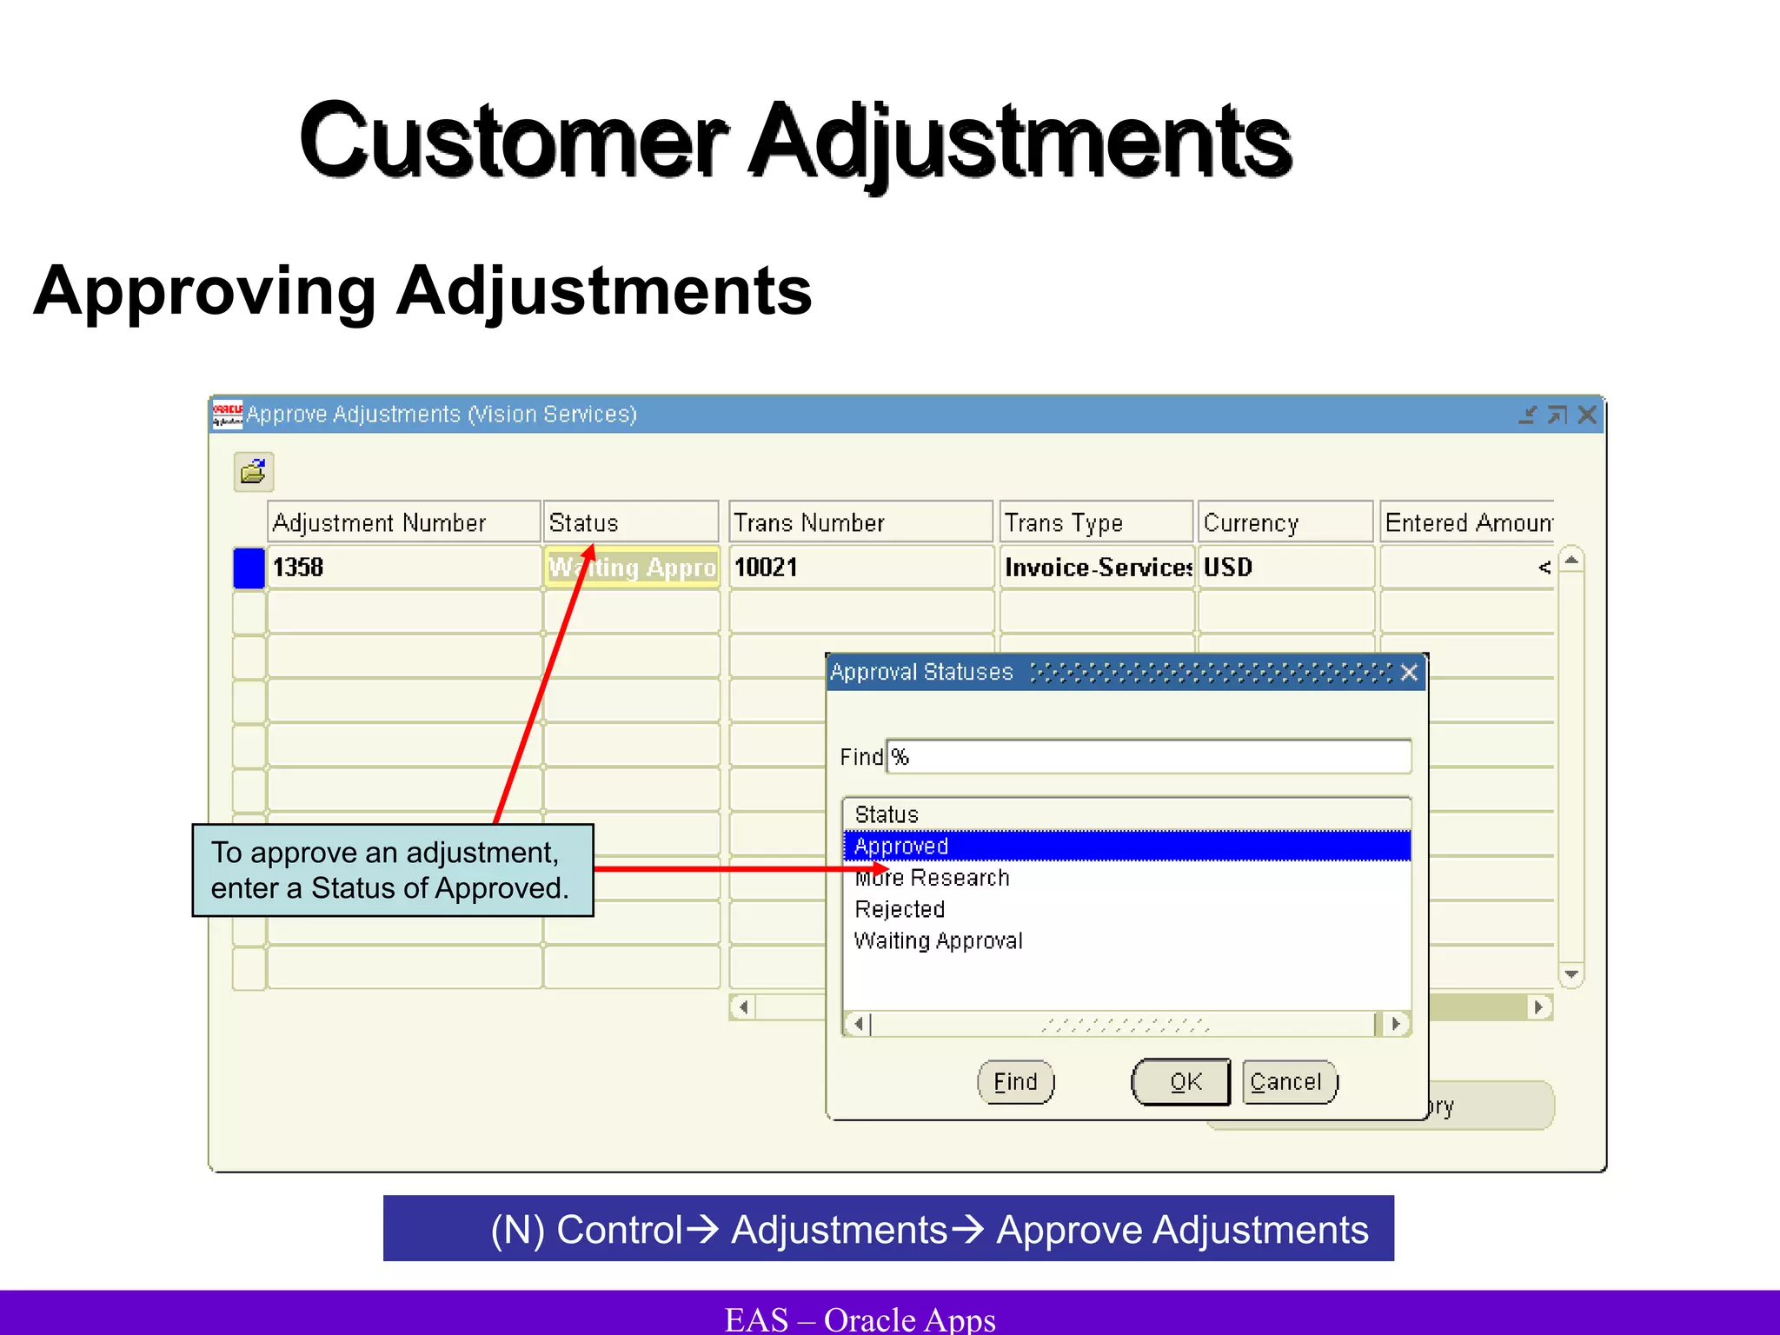The width and height of the screenshot is (1780, 1335).
Task: Confirm selection with OK button
Action: (x=1181, y=1082)
